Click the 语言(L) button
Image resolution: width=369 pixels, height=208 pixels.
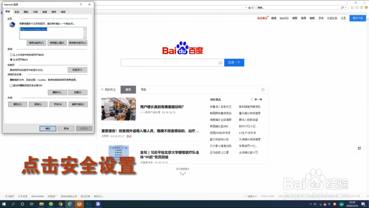(x=38, y=104)
